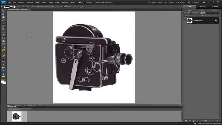The image size is (222, 125).
Task: Click the lightbulb tip icon in status bar
Action: tap(195, 124)
